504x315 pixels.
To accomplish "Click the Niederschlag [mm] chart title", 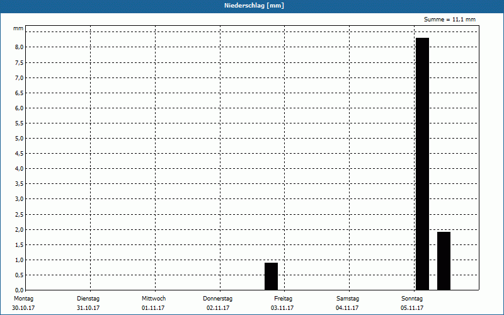I will click(x=254, y=6).
